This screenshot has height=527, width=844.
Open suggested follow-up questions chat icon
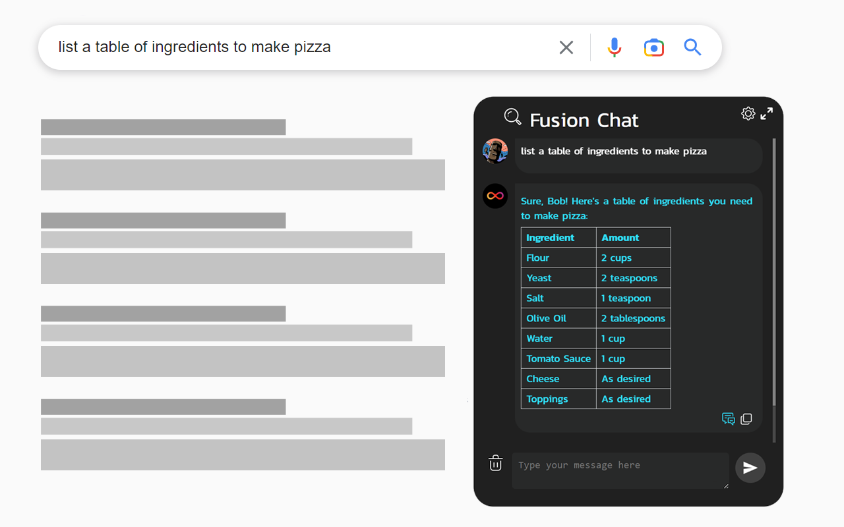[x=729, y=418]
